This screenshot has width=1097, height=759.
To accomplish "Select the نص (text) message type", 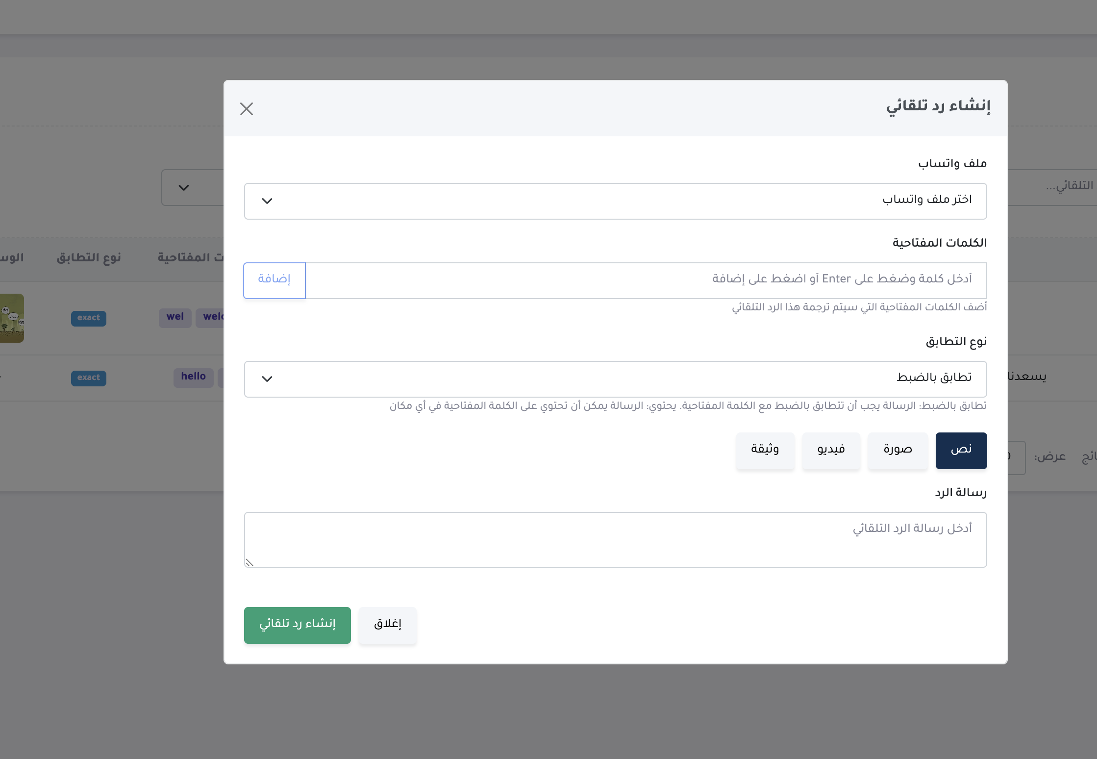I will coord(961,450).
